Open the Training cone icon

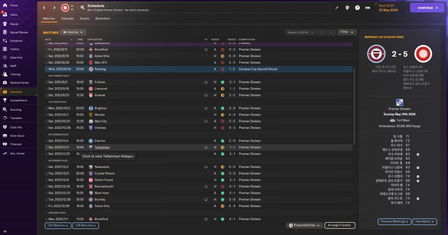(x=5, y=74)
